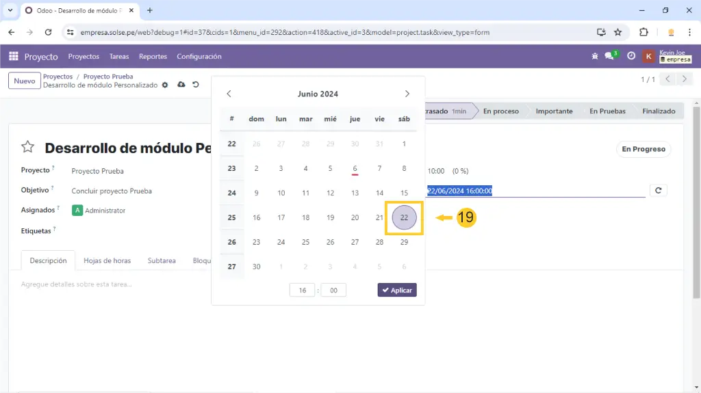
Task: Select June 22 in the calendar
Action: [x=404, y=217]
